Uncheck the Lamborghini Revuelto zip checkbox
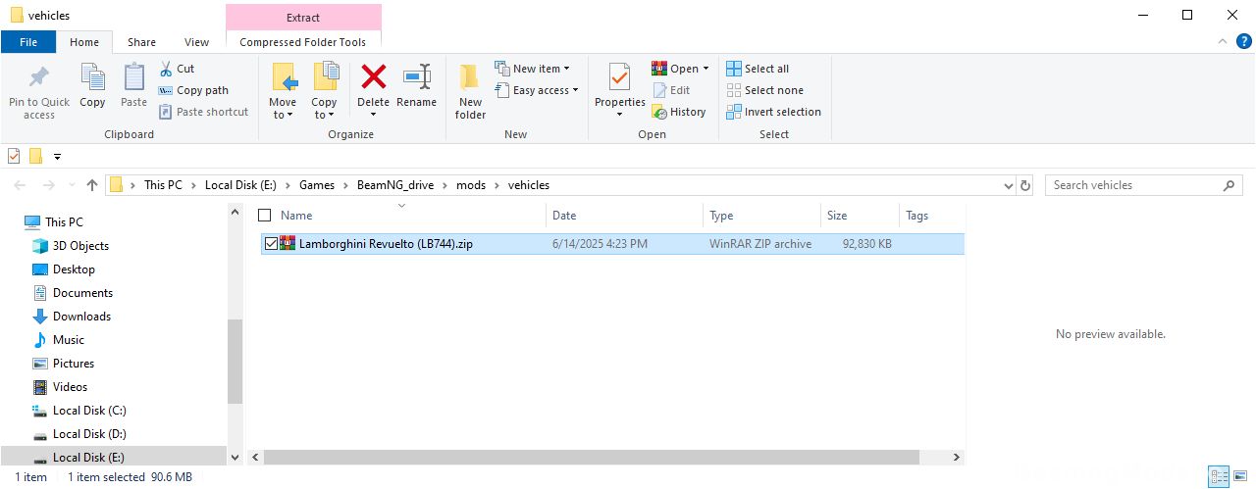The width and height of the screenshot is (1256, 489). click(x=271, y=244)
